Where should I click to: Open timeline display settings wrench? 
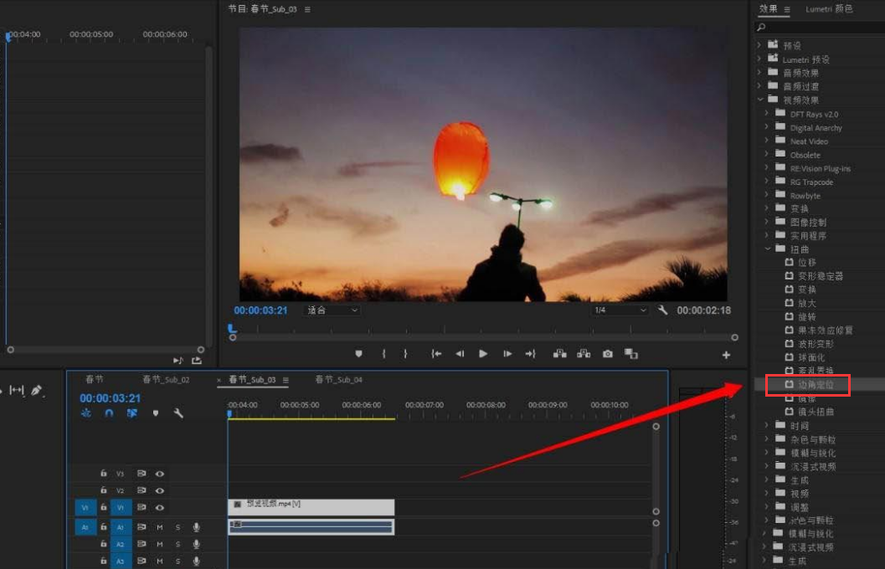[178, 413]
